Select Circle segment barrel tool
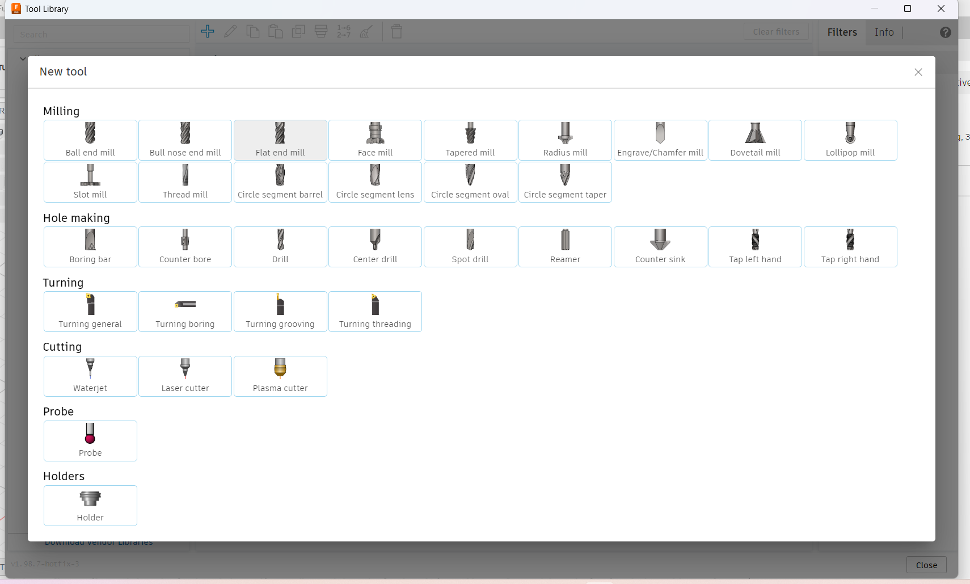The height and width of the screenshot is (584, 970). 280,182
